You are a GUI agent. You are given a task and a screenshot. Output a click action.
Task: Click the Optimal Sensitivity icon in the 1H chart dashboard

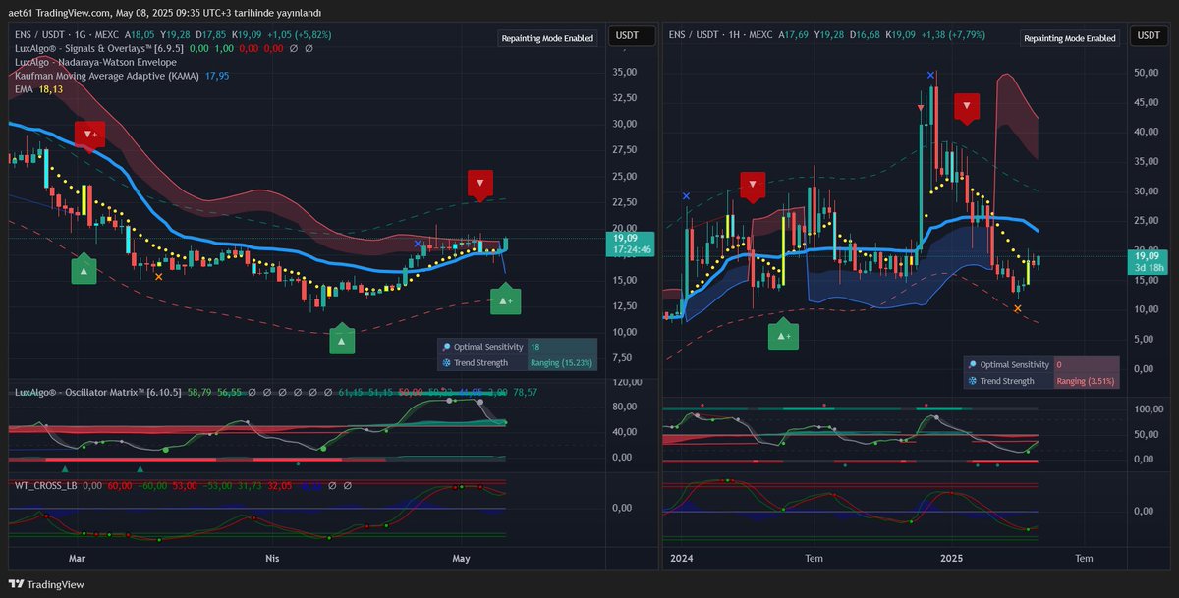pos(972,364)
